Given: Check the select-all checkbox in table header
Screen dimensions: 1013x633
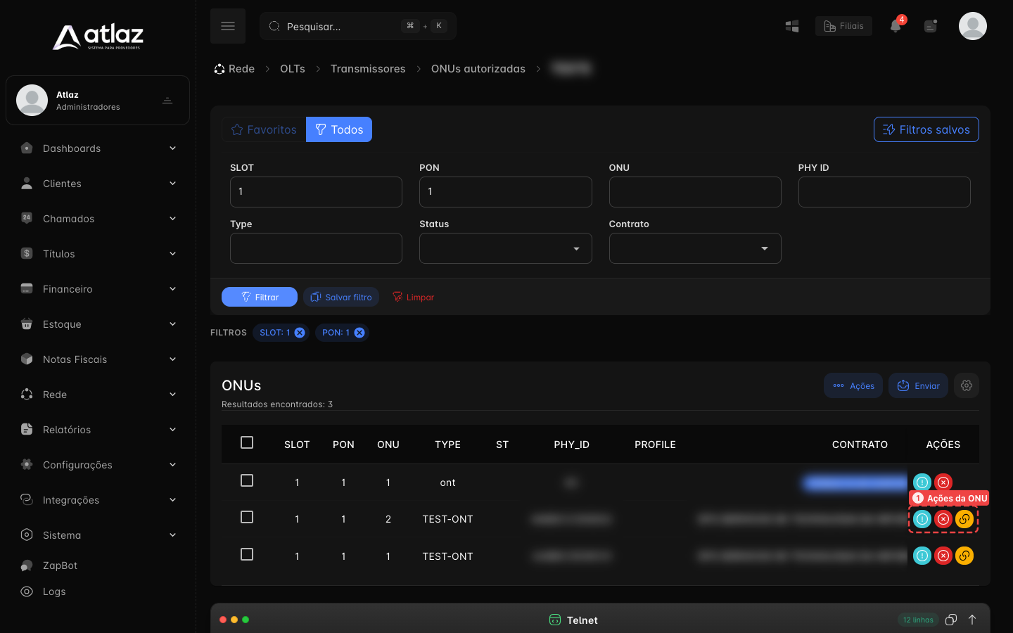Looking at the screenshot, I should [247, 442].
